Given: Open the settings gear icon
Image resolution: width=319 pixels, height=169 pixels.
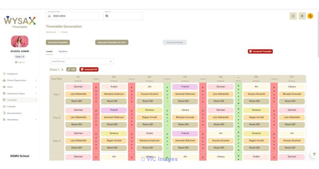Looking at the screenshot, I should click(x=293, y=16).
